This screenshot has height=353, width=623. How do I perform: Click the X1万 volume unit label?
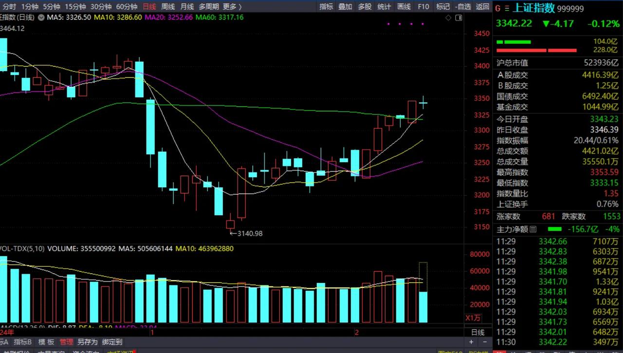tap(473, 318)
